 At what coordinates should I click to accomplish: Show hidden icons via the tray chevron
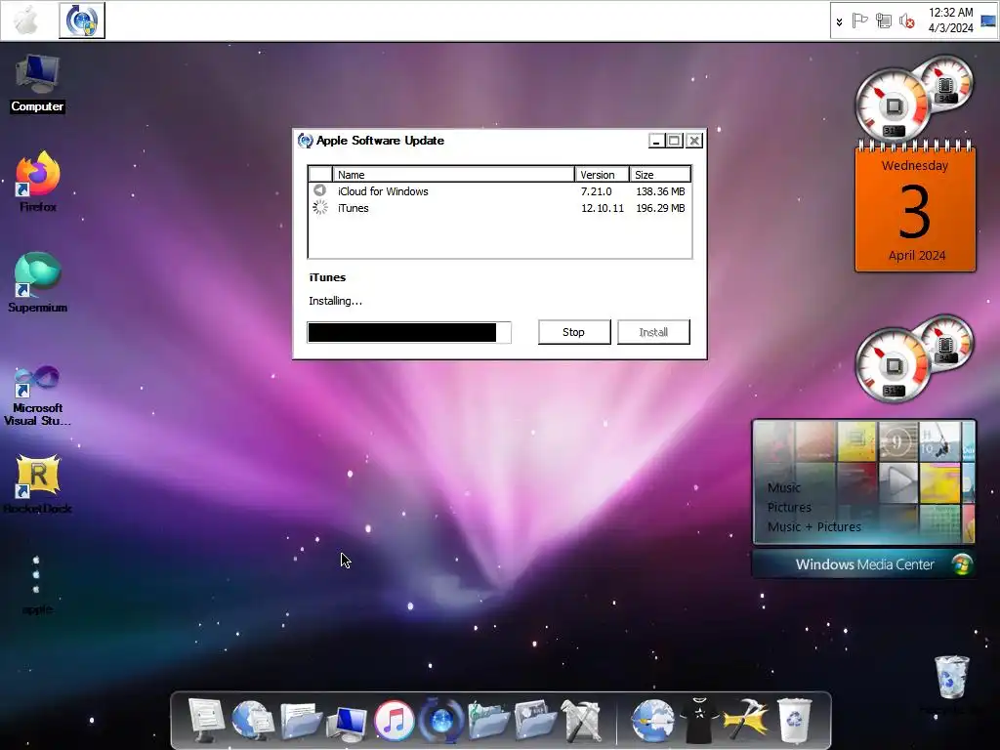coord(839,21)
